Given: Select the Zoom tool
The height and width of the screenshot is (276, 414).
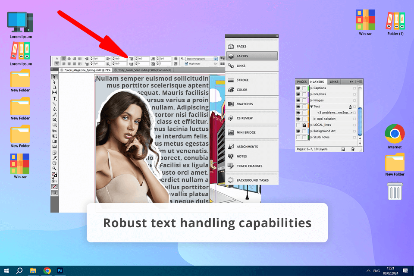Looking at the screenshot, I should coord(54,169).
